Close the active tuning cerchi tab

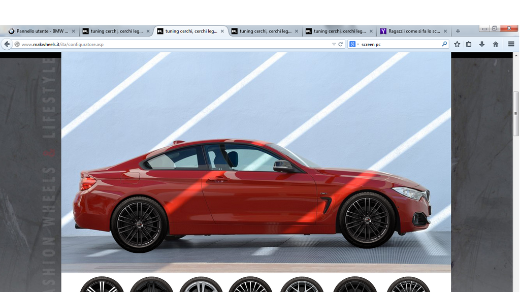pyautogui.click(x=222, y=31)
